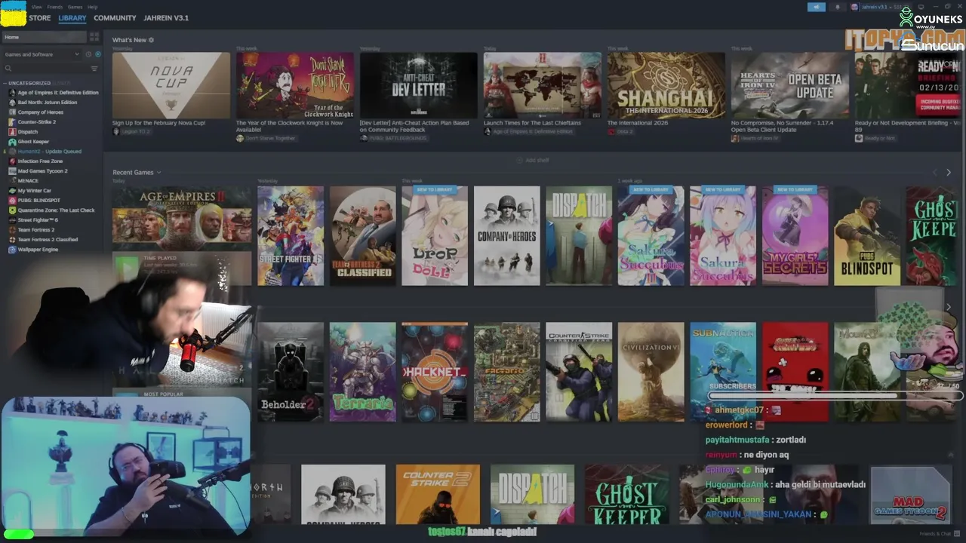This screenshot has height=543, width=966.
Task: Click the library search magnifier icon
Action: tap(8, 69)
